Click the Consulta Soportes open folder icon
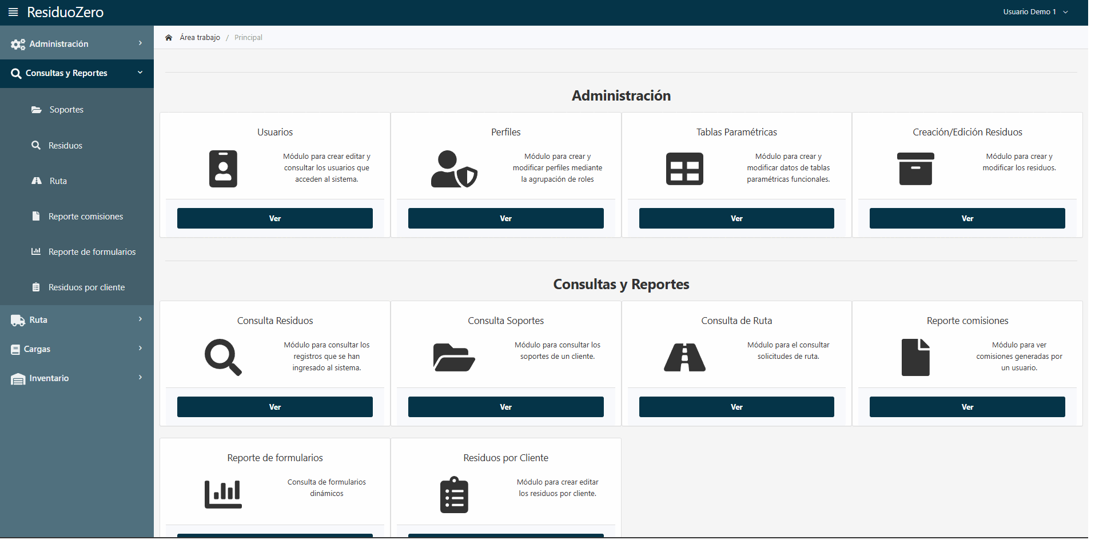 (454, 358)
